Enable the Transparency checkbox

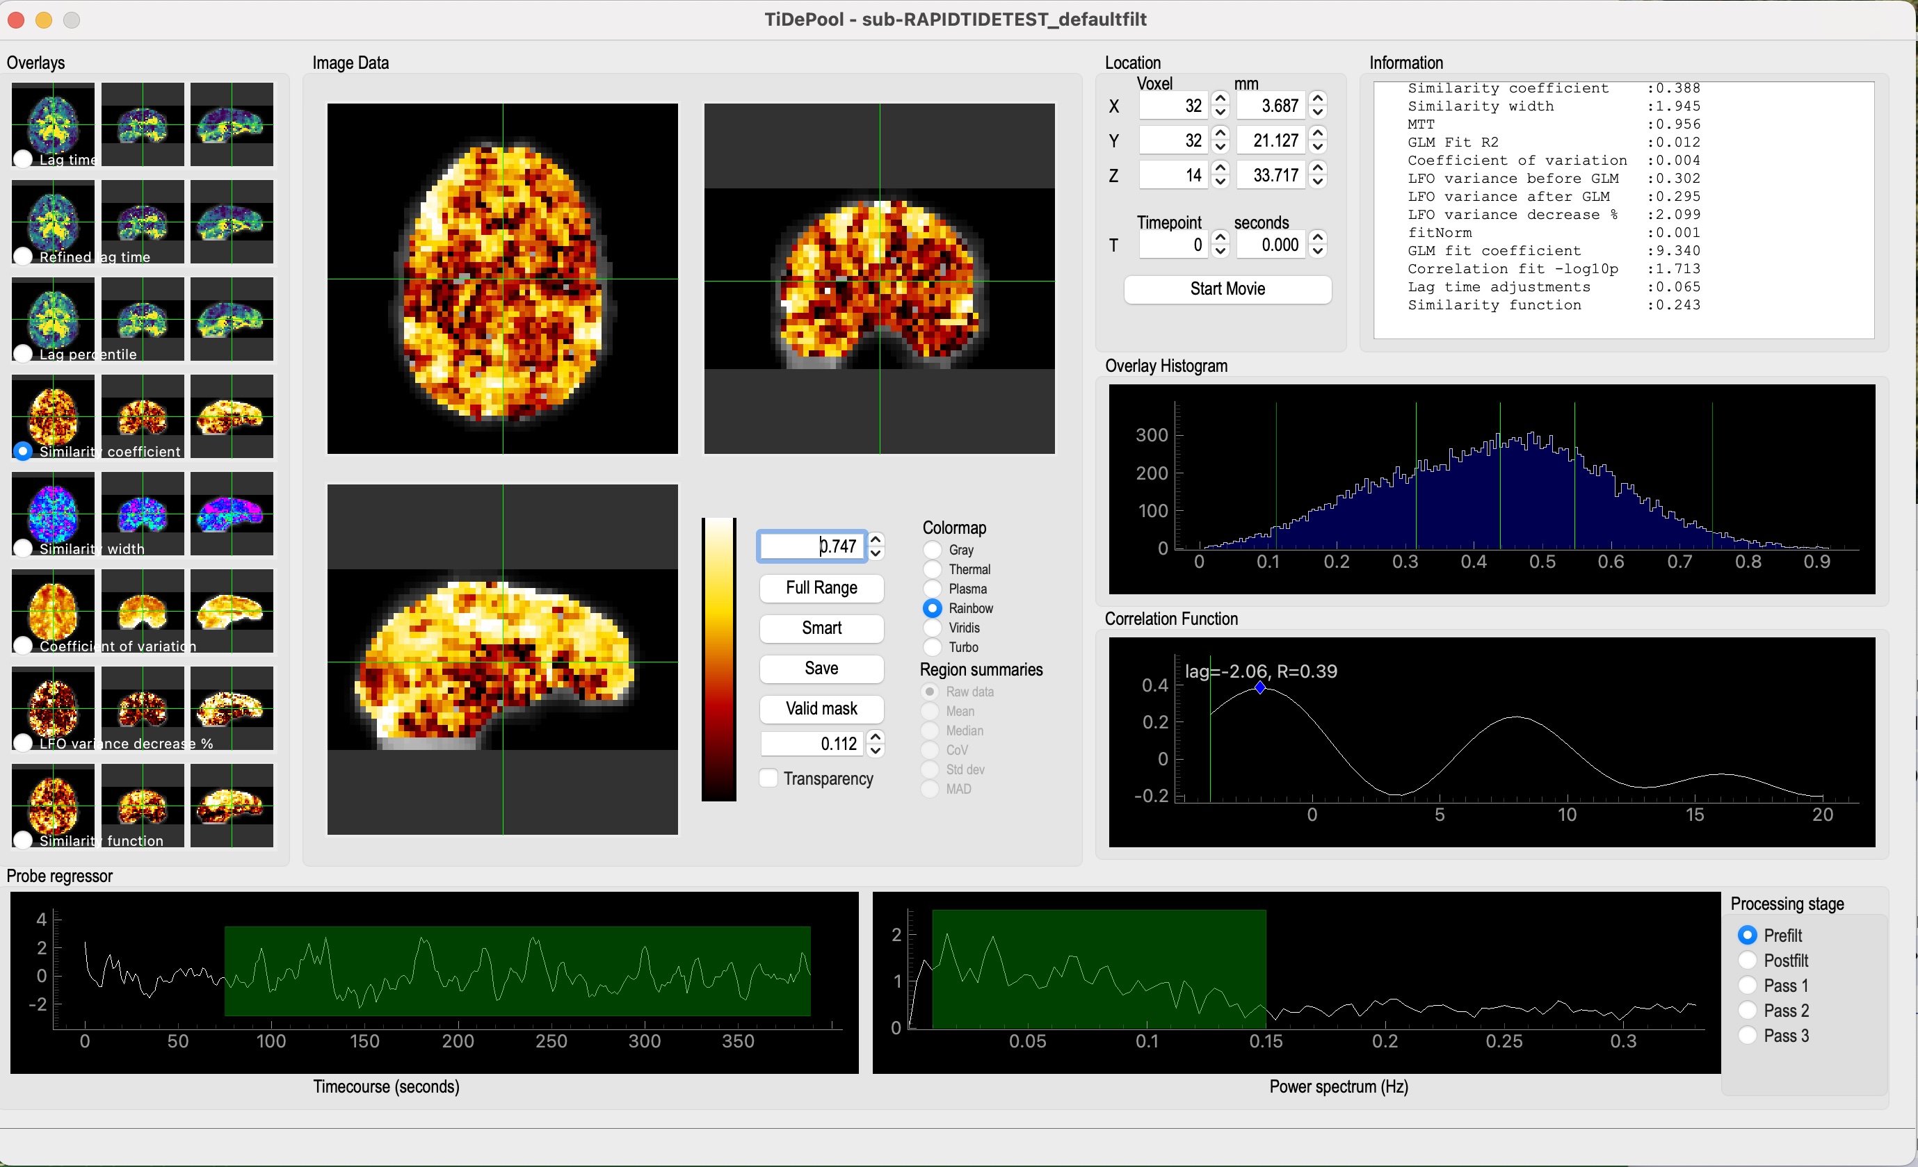pyautogui.click(x=768, y=778)
